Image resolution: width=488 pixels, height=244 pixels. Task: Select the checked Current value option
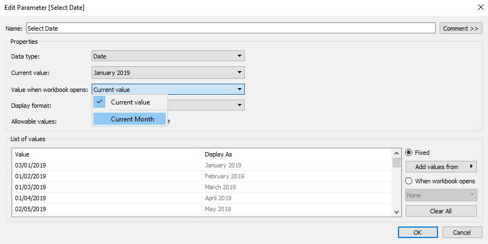tap(130, 102)
